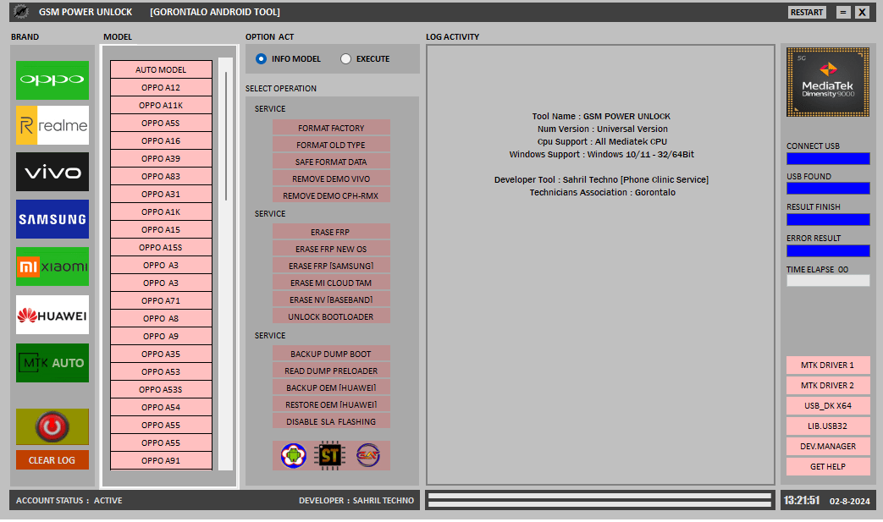Screen dimensions: 883x522
Task: Run the FORMAT FACTORY operation
Action: point(331,127)
